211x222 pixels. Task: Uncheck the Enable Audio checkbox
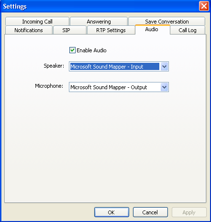72,50
